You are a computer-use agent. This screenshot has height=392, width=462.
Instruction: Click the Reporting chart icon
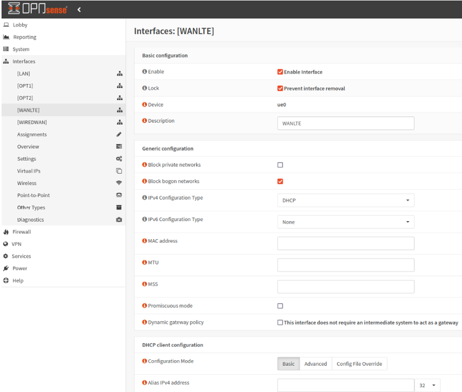(x=6, y=37)
